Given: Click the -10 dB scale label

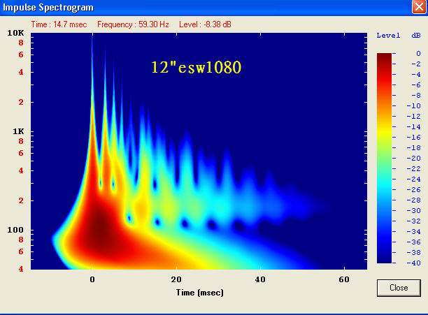Looking at the screenshot, I should point(413,106).
